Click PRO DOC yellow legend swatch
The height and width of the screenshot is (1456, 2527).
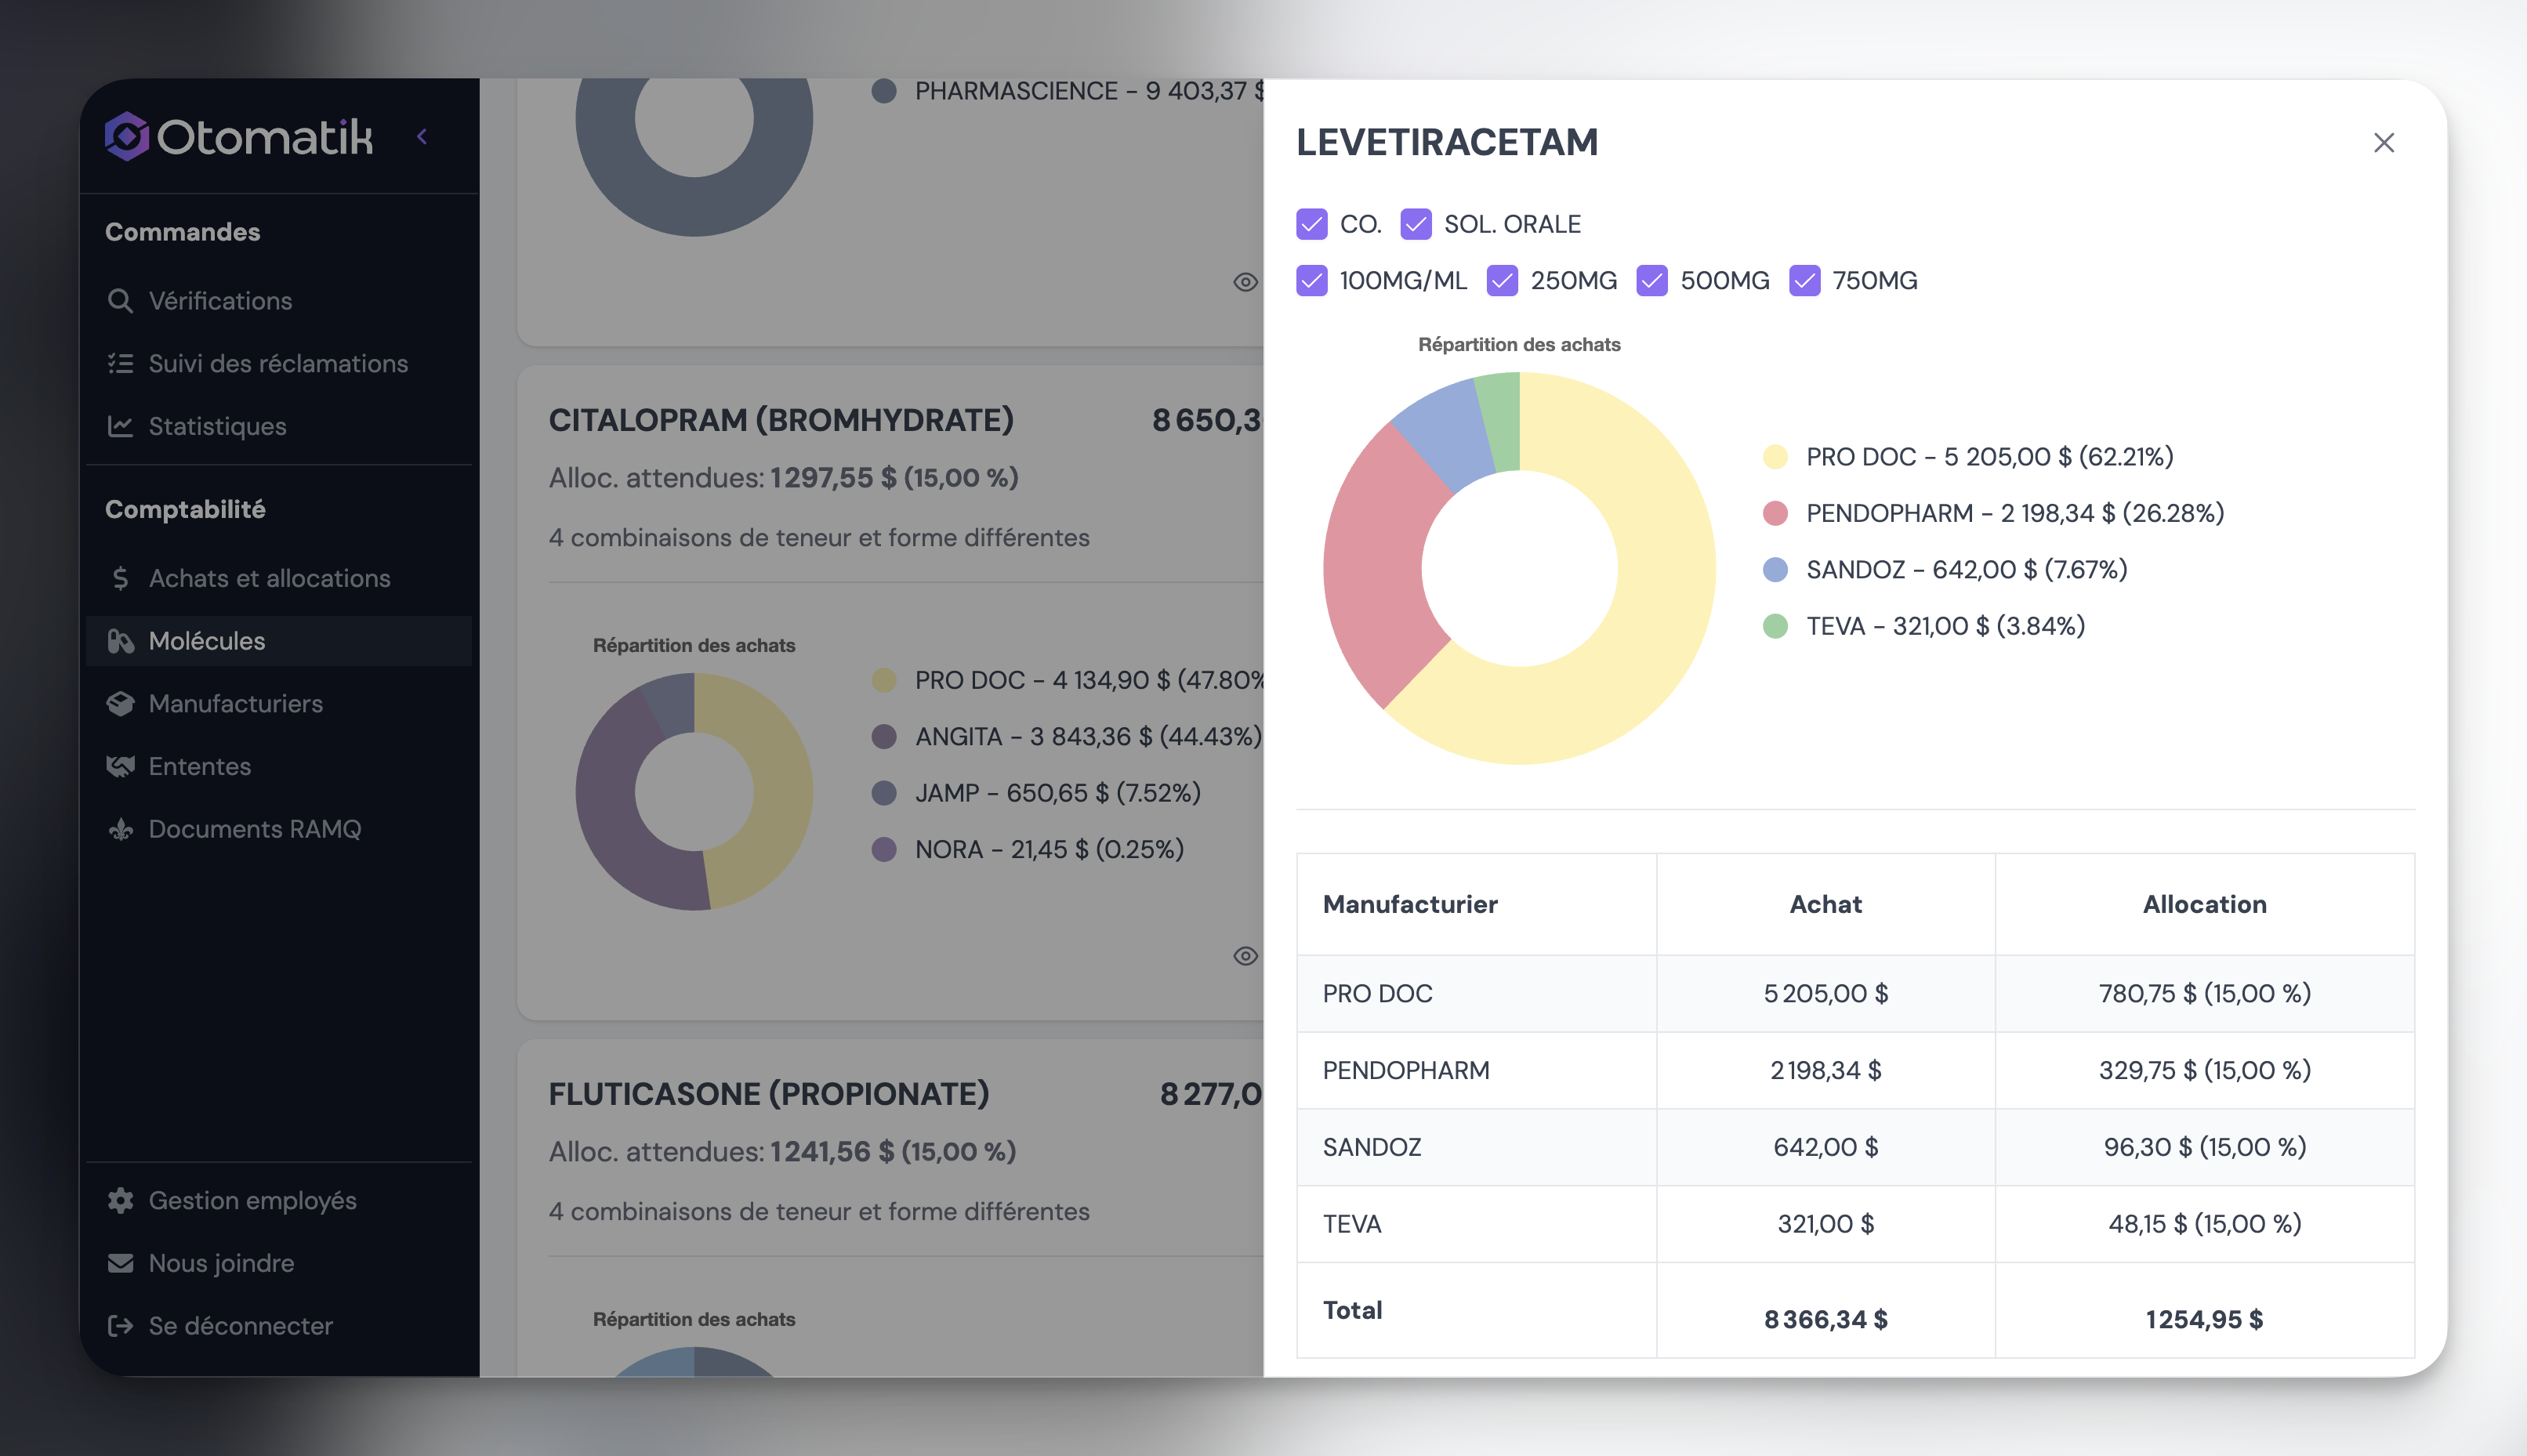tap(1775, 457)
